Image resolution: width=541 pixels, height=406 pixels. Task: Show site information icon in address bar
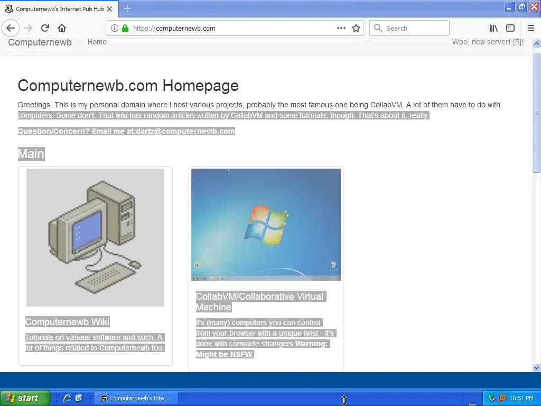coord(115,29)
